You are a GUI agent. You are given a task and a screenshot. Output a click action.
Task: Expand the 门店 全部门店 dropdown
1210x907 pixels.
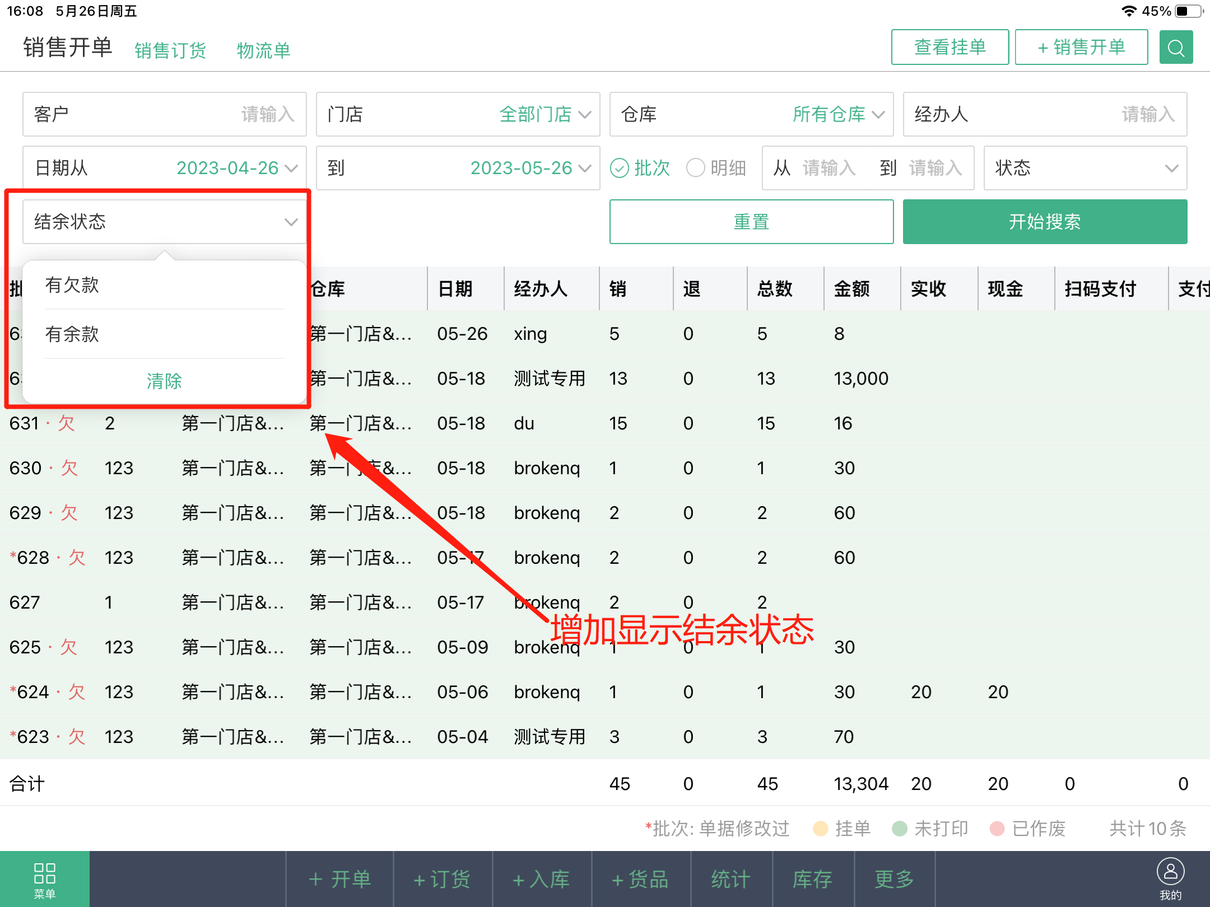point(458,114)
